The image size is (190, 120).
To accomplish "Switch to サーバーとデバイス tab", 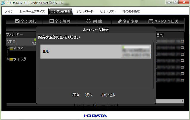I will (x=32, y=12).
